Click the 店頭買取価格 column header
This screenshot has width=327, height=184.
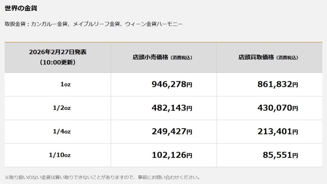pyautogui.click(x=256, y=57)
